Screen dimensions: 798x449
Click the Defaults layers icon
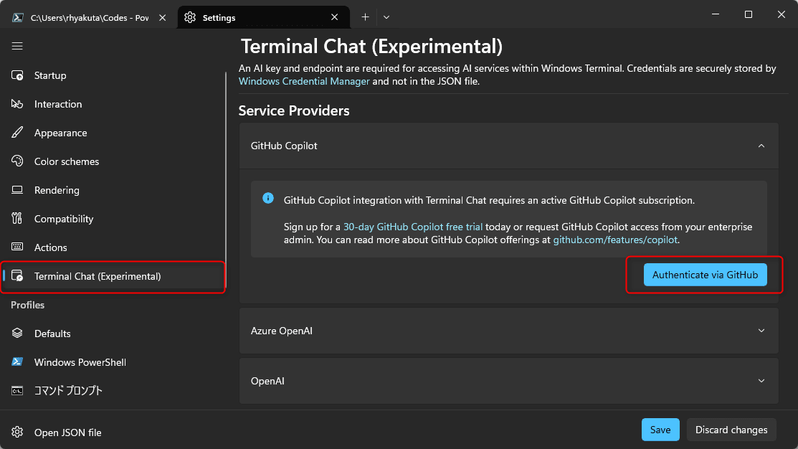pos(17,333)
